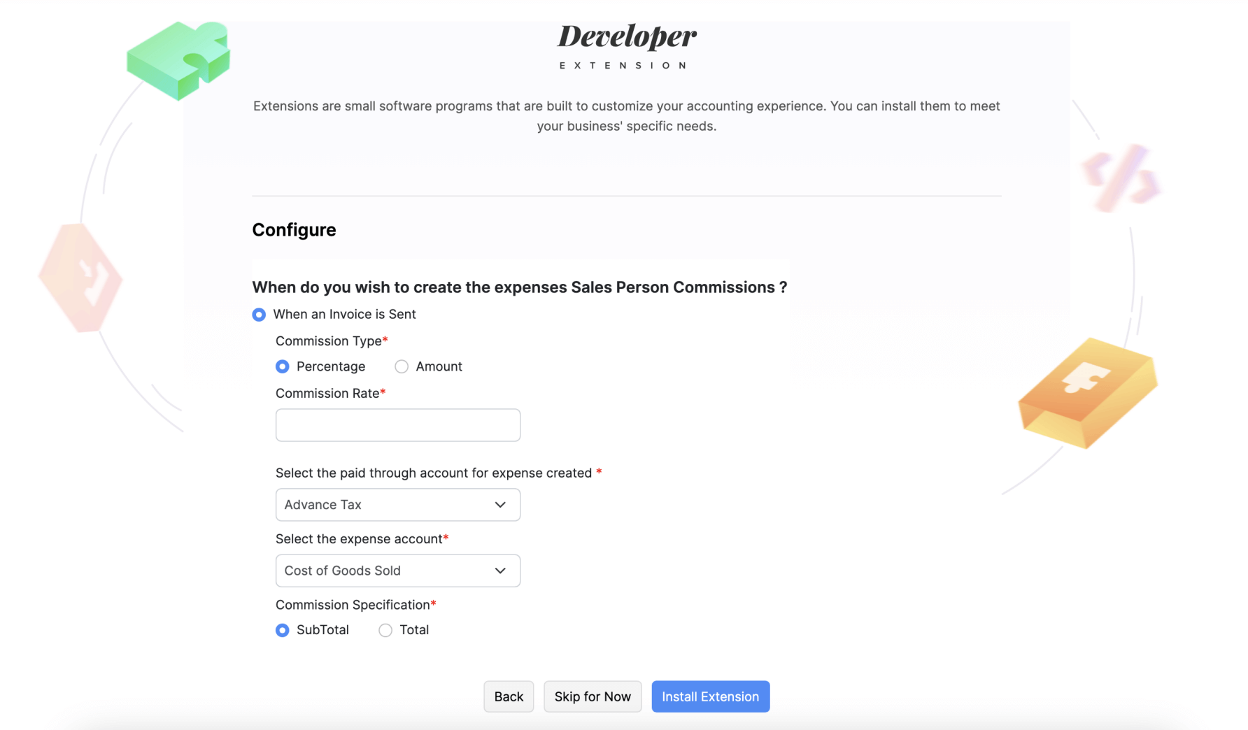Screen dimensions: 1248x730
Task: Focus the Commission Rate input field
Action: point(397,424)
